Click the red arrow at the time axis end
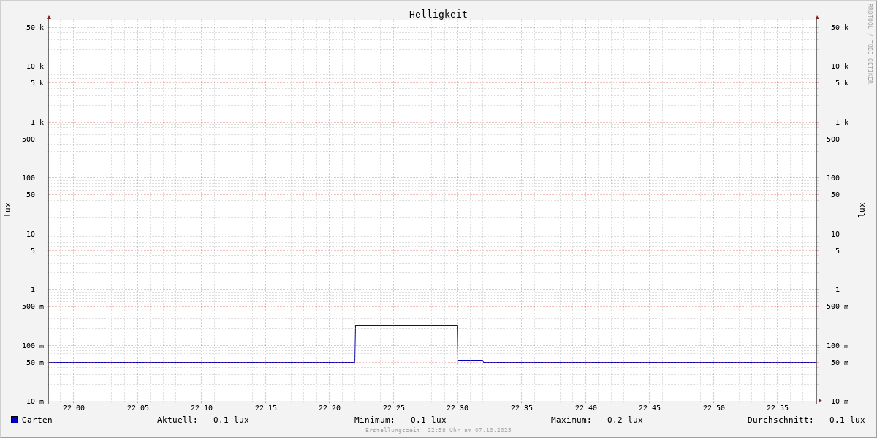877x438 pixels. point(820,401)
